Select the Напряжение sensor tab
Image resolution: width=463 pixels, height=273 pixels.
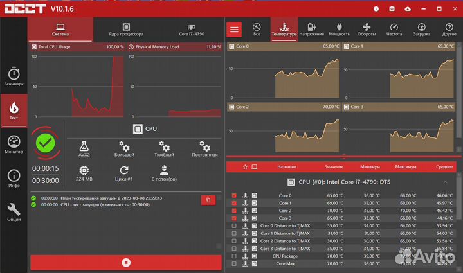(x=311, y=30)
